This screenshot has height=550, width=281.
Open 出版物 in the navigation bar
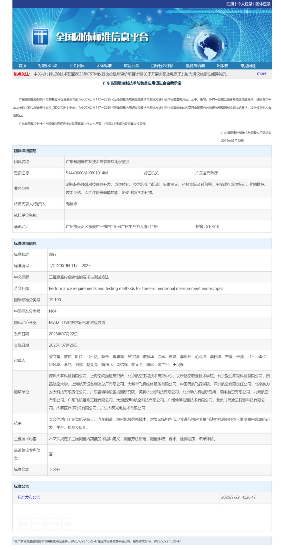pos(222,66)
